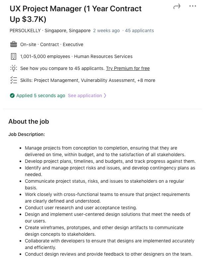
Task: Open the See application link
Action: (85, 96)
